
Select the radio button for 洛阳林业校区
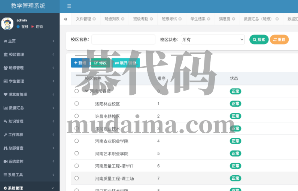point(76,104)
